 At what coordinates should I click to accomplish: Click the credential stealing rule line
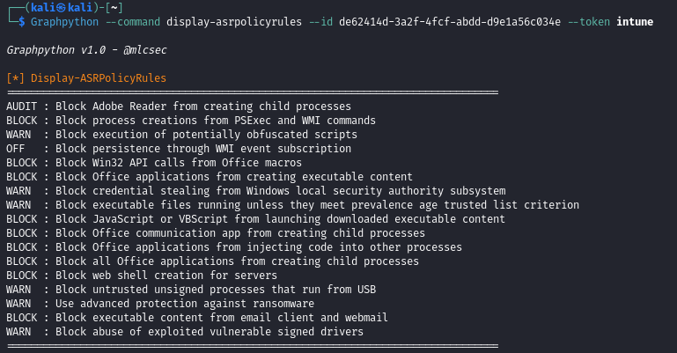[255, 191]
